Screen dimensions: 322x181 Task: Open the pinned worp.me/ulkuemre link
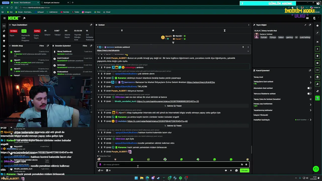pyautogui.click(x=108, y=51)
